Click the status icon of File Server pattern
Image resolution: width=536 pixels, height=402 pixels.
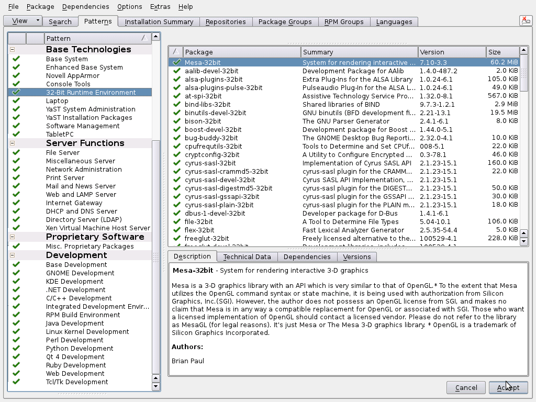pos(16,152)
